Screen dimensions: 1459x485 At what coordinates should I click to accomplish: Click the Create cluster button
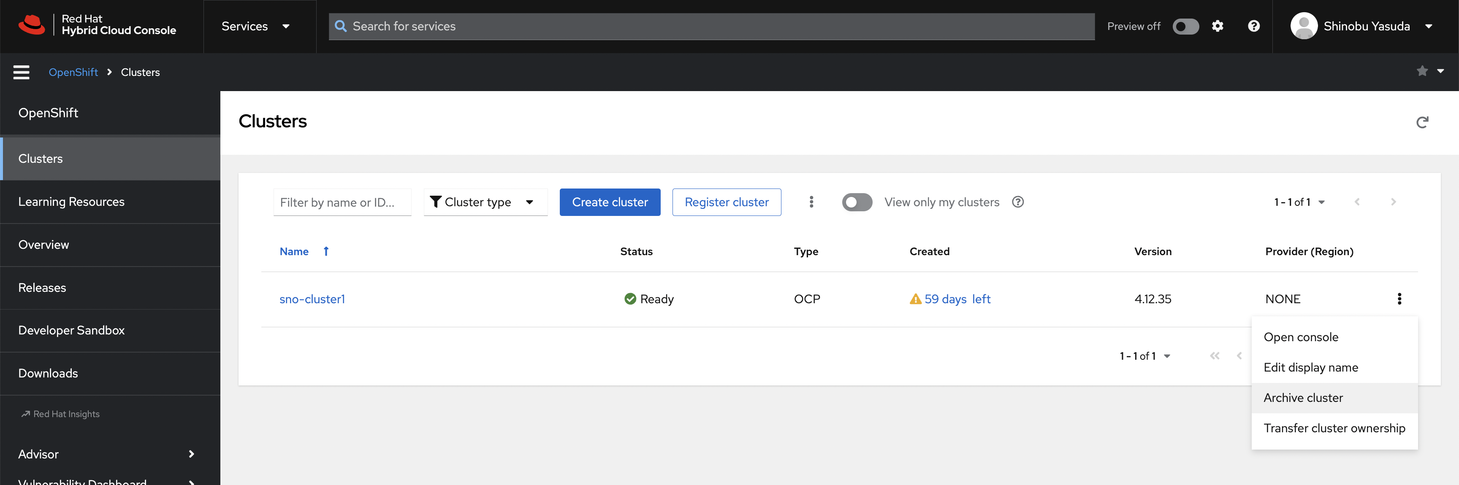(610, 202)
